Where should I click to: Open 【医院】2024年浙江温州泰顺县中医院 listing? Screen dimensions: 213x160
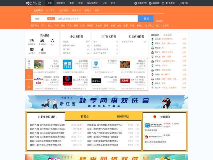[103, 145]
